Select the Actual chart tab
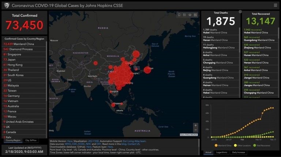Screen dimensions: 281x157 (208, 152)
